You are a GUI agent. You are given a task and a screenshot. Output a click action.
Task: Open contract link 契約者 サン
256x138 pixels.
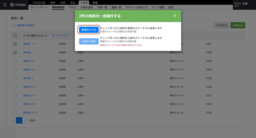click(x=29, y=61)
